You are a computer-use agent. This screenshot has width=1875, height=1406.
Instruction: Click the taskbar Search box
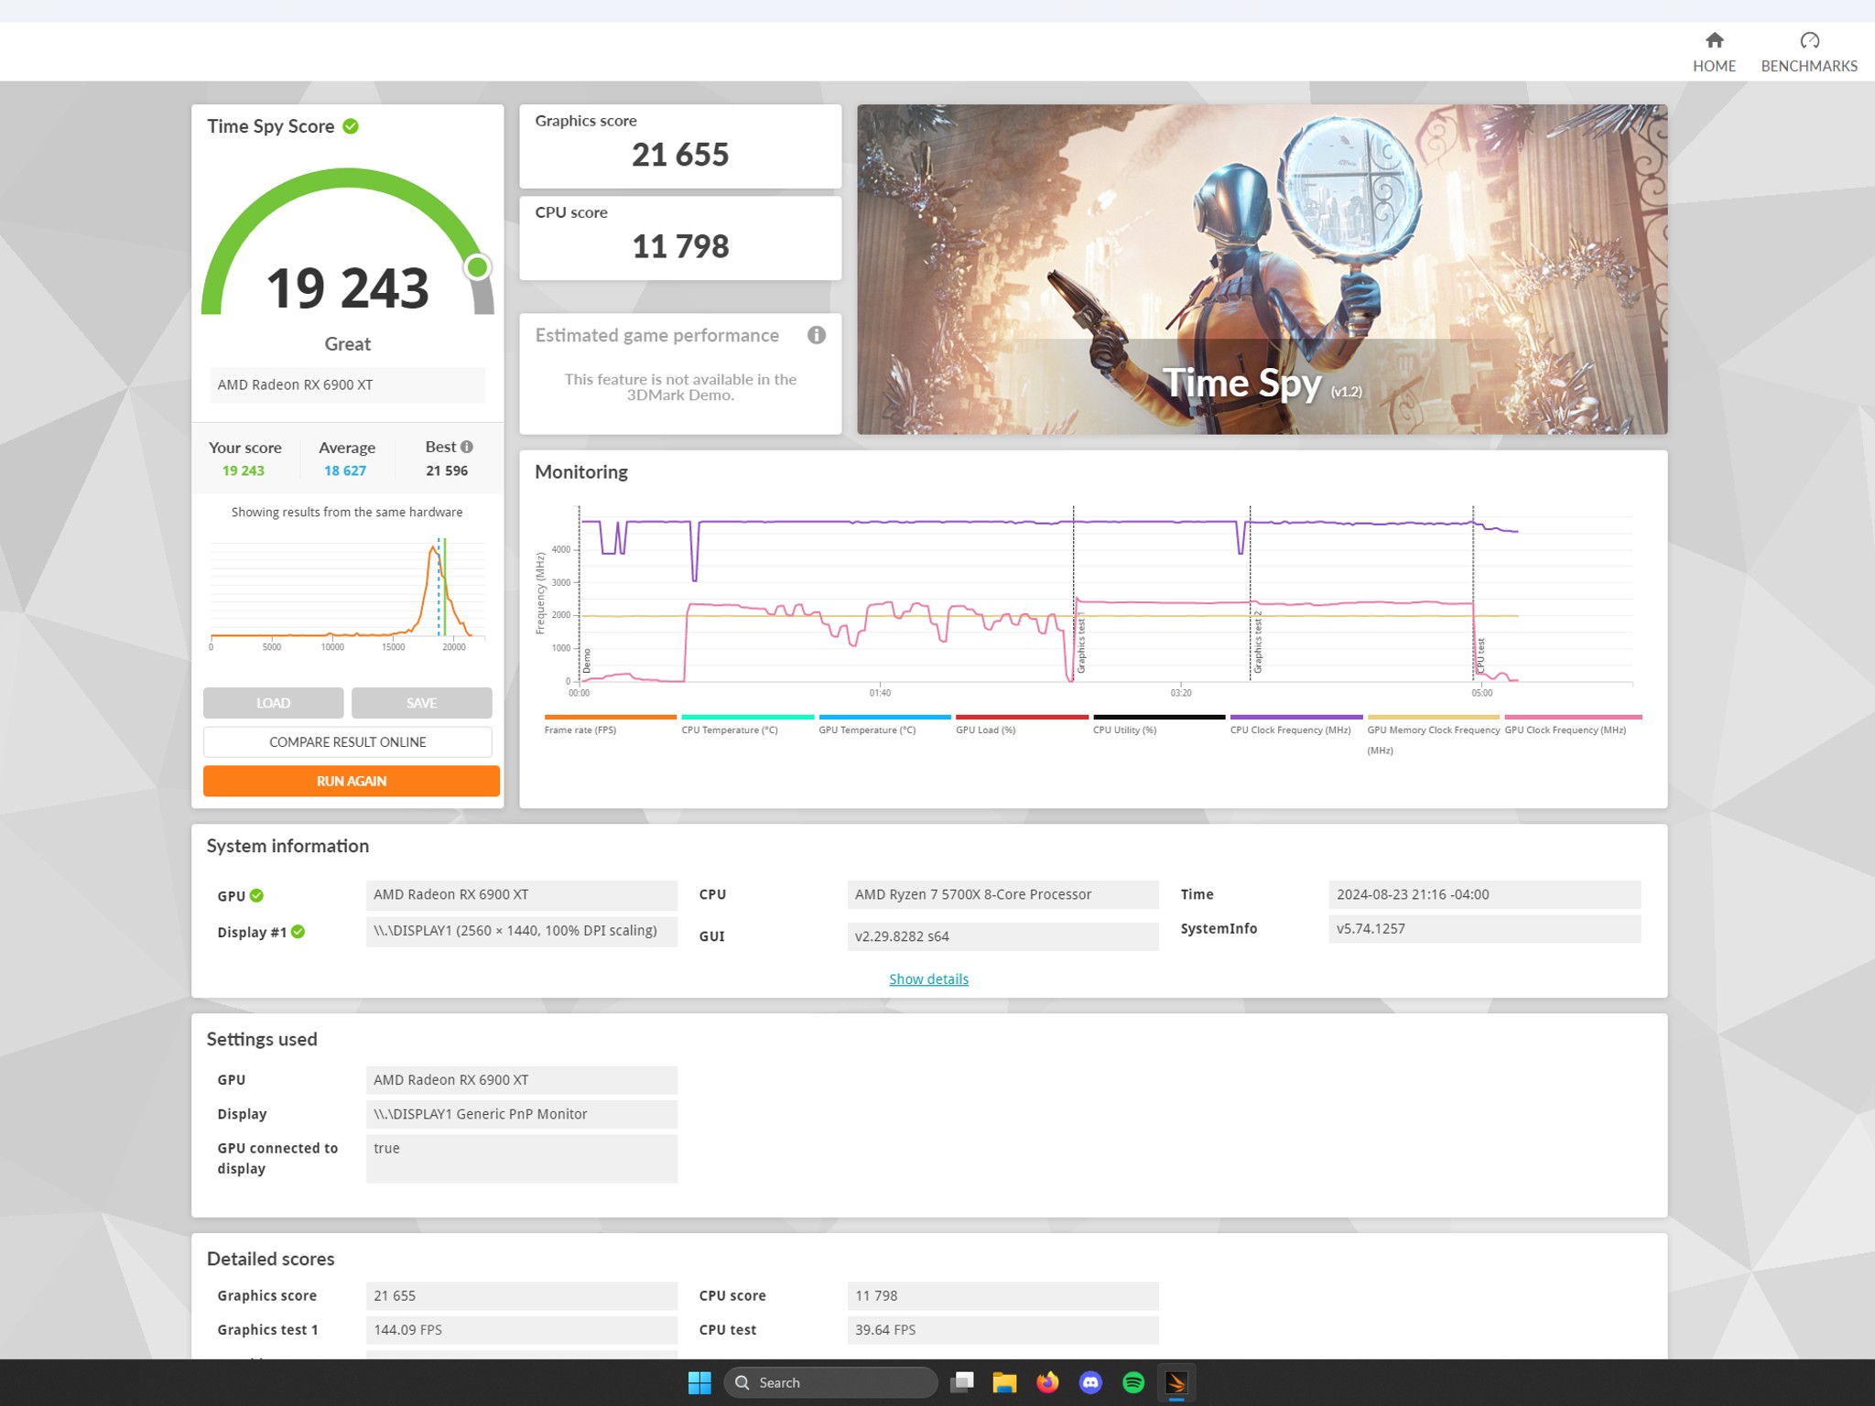point(830,1382)
